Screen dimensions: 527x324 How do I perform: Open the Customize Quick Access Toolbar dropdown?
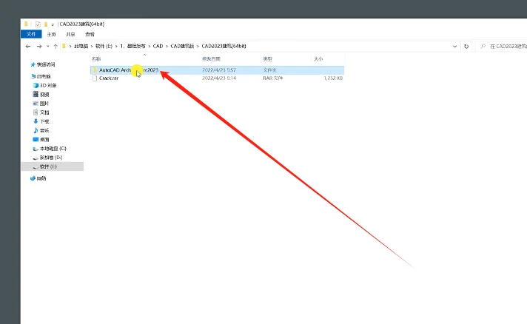pyautogui.click(x=53, y=24)
